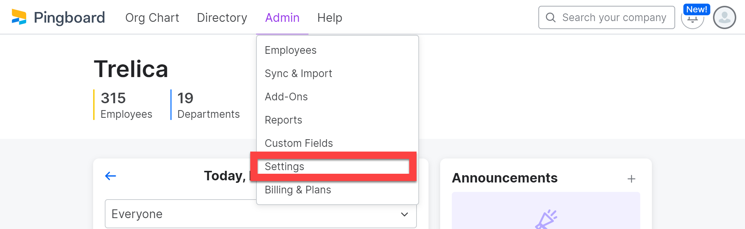The image size is (745, 229).
Task: Expand the Everyone filter dropdown
Action: click(x=260, y=214)
